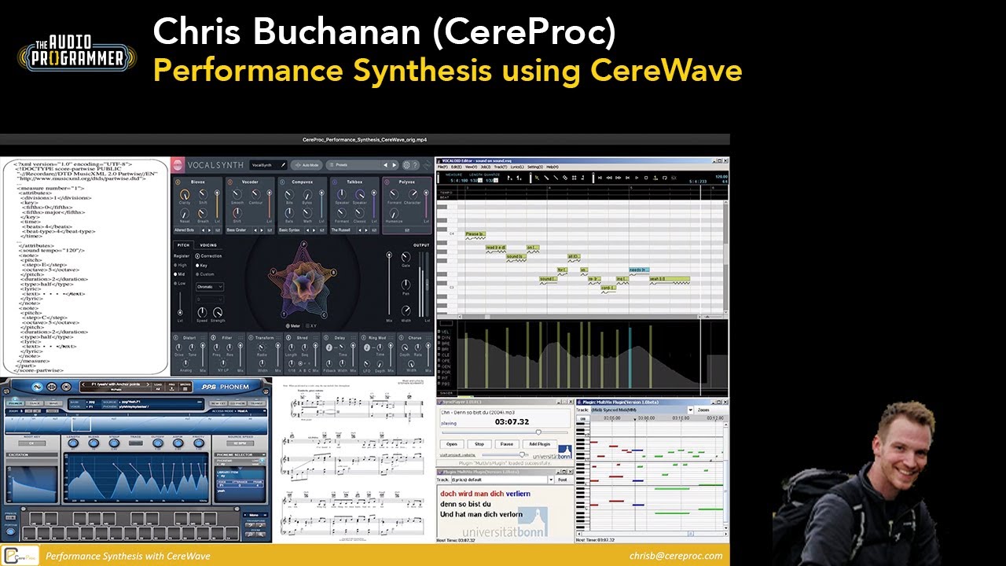Click the Pause button in SyncPlayer
The image size is (1006, 566).
(x=507, y=444)
